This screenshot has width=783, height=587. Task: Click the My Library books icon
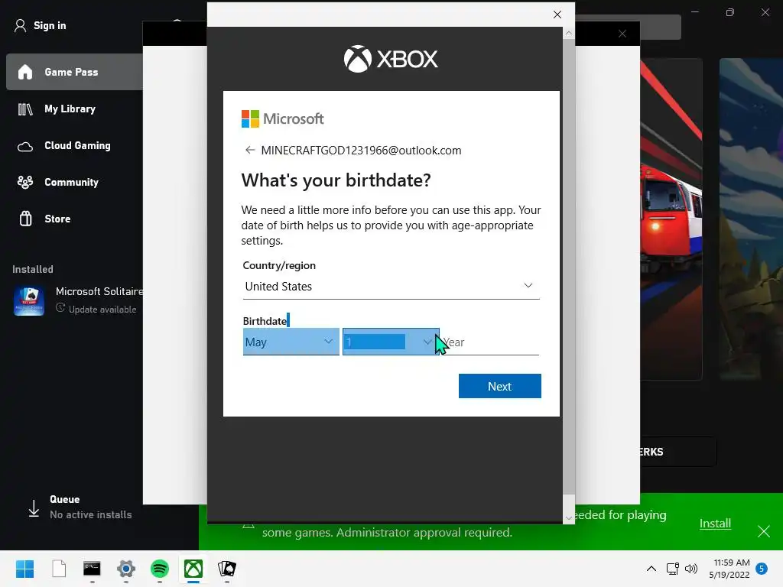[25, 109]
